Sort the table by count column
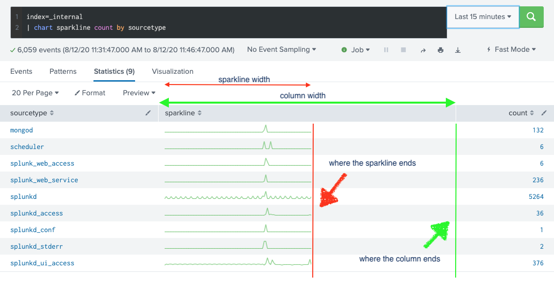 click(x=521, y=113)
